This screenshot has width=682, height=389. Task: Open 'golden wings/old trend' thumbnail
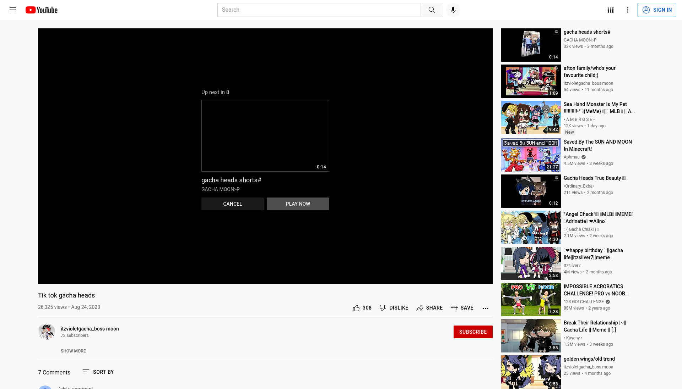click(x=531, y=372)
